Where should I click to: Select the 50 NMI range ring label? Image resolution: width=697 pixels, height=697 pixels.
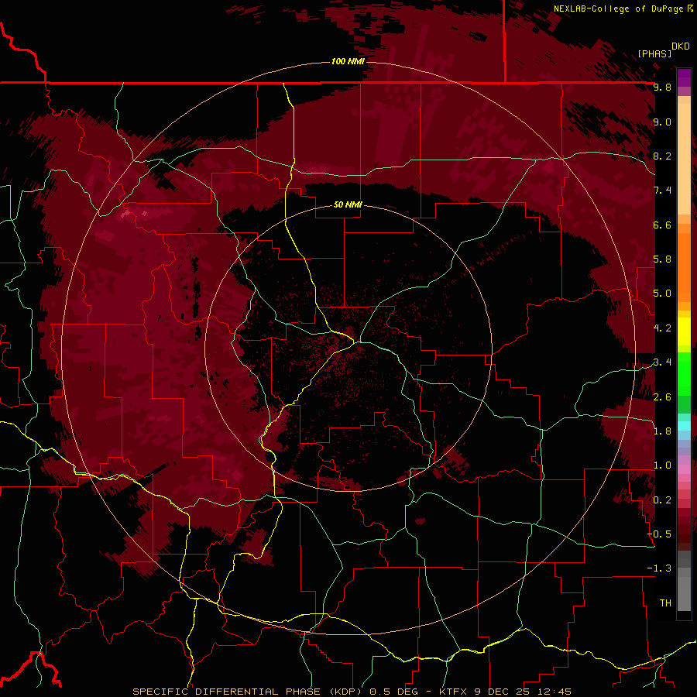[348, 204]
